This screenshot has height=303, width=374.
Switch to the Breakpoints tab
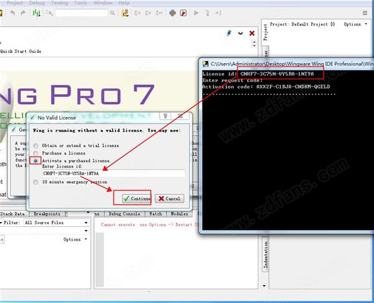point(47,214)
